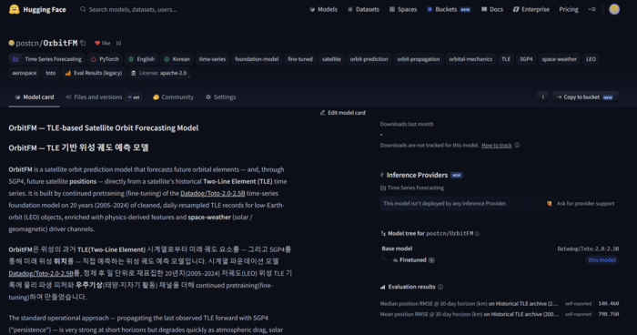
Task: Select the orbital-mechanics tag
Action: (x=470, y=59)
